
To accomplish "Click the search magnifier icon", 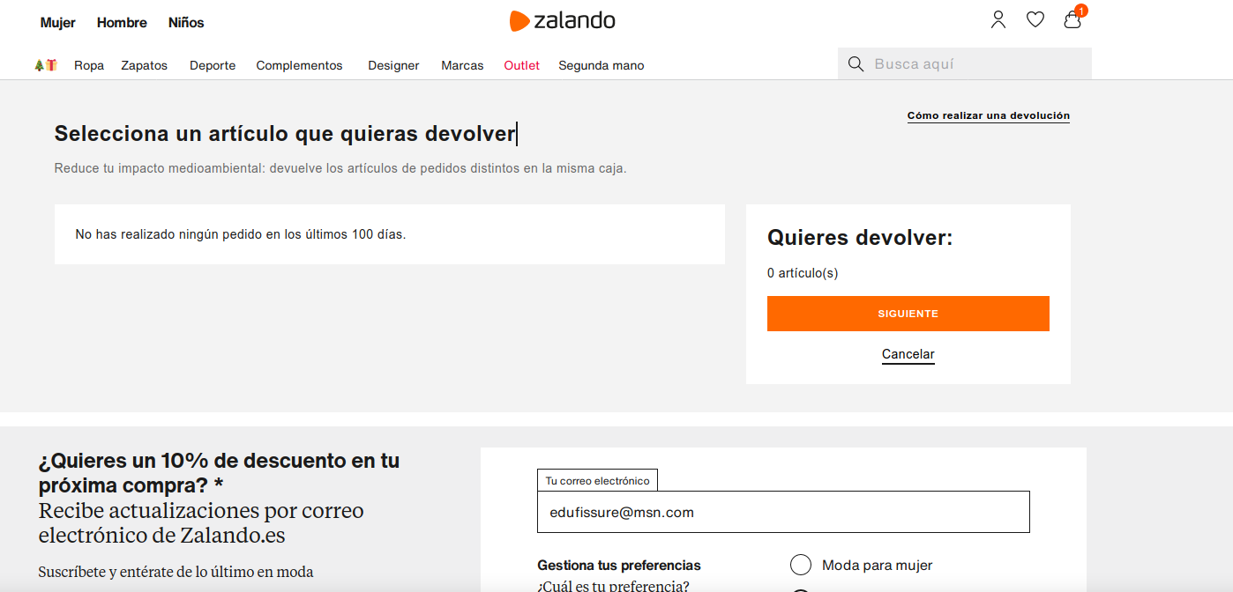I will click(x=855, y=63).
